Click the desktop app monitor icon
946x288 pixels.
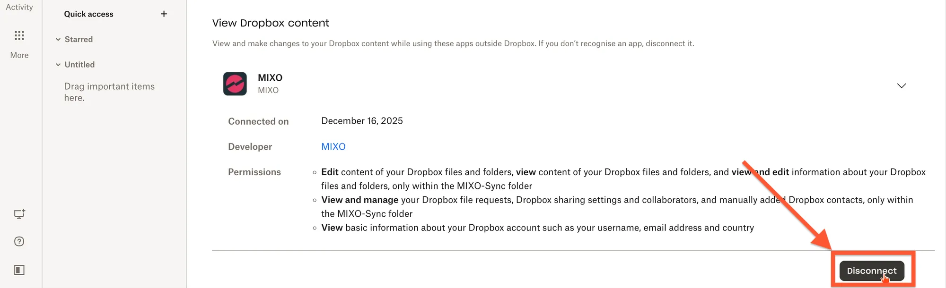19,214
